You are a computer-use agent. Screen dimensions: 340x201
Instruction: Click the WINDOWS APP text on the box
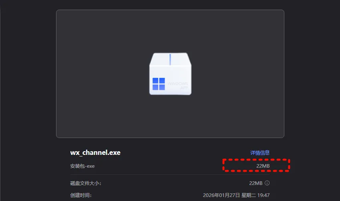tap(177, 85)
